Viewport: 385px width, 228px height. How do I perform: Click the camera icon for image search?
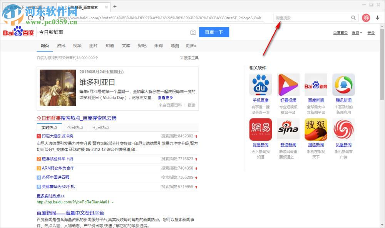(193, 32)
